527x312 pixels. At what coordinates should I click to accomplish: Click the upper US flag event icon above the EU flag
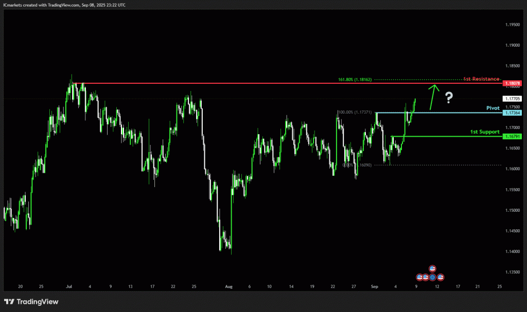pyautogui.click(x=432, y=269)
